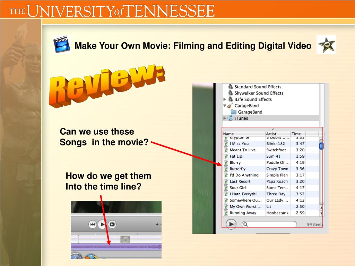Click the artist Hoobastank
This screenshot has height=266, width=355.
coord(277,213)
